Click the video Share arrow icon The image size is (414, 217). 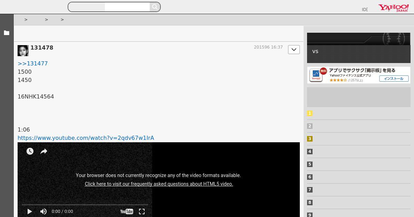44,151
